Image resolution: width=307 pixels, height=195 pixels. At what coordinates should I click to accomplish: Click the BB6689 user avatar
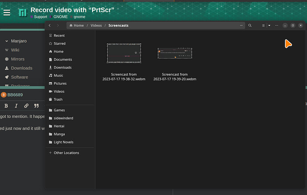pos(4,95)
